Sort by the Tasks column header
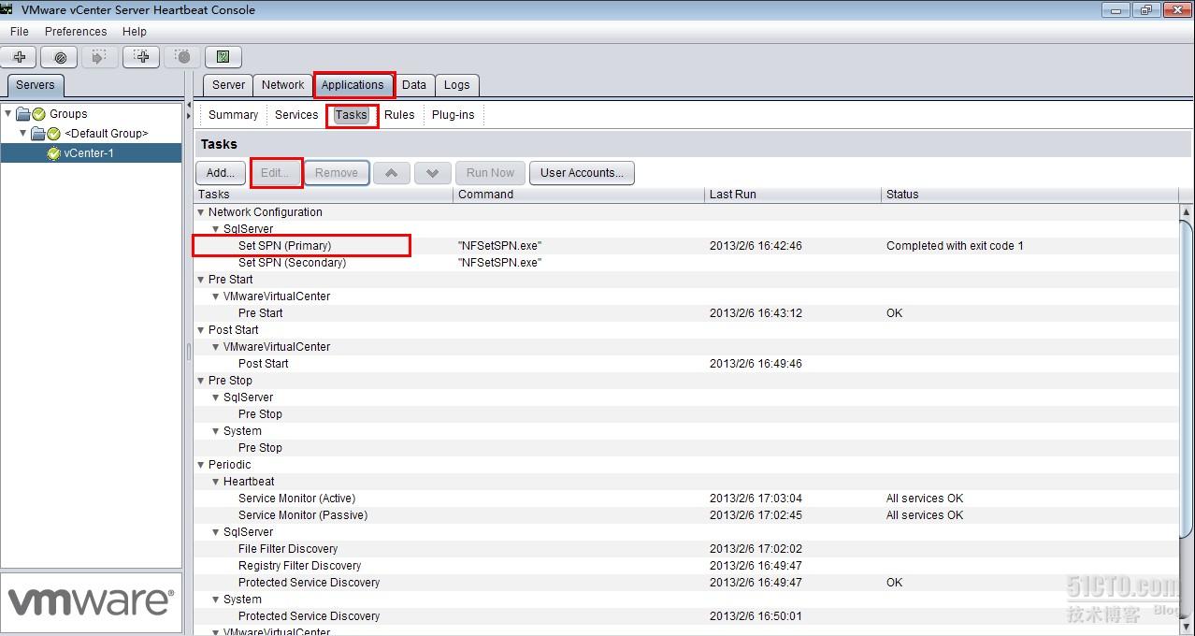Screen dimensions: 1195x636 click(x=324, y=195)
